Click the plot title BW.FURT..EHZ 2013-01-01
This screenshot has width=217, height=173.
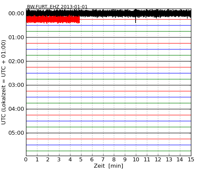pyautogui.click(x=57, y=7)
